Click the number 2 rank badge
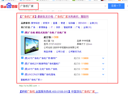 [22, 58]
